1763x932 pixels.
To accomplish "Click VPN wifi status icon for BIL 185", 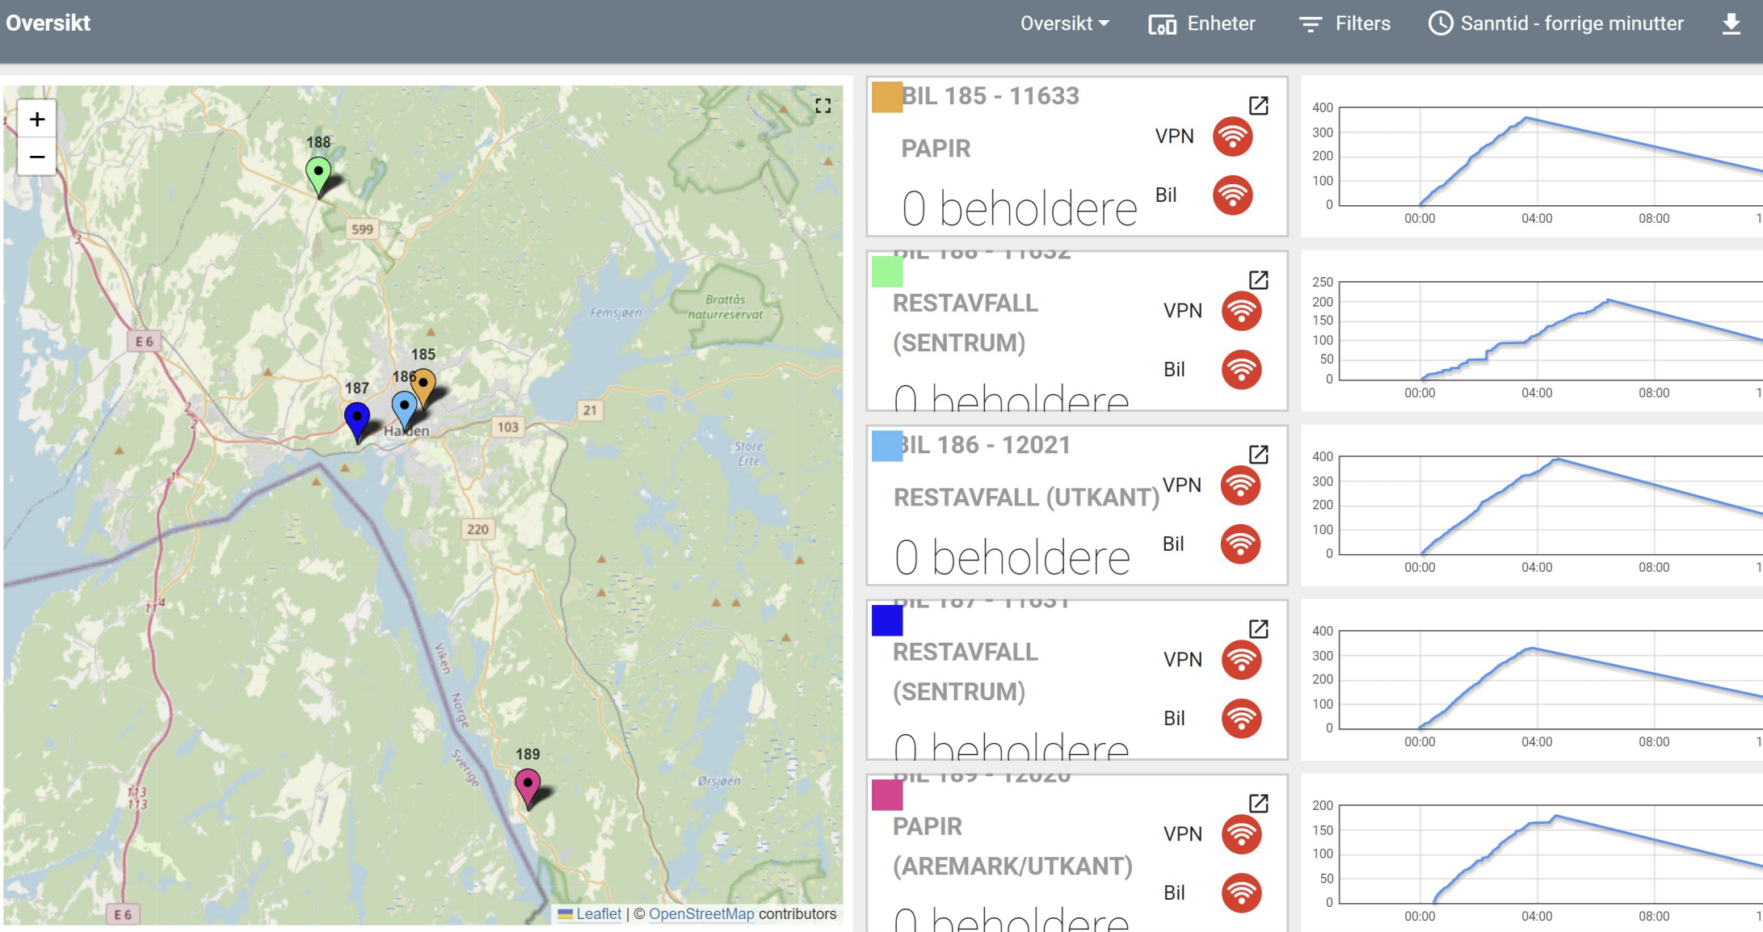I will [x=1232, y=136].
